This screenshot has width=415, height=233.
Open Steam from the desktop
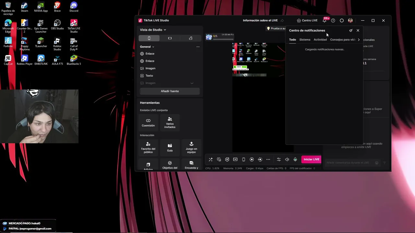point(24,7)
